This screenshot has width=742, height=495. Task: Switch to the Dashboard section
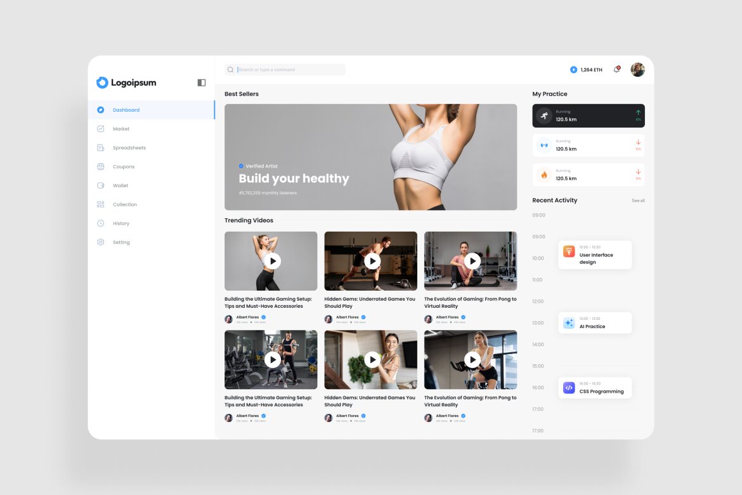[101, 110]
